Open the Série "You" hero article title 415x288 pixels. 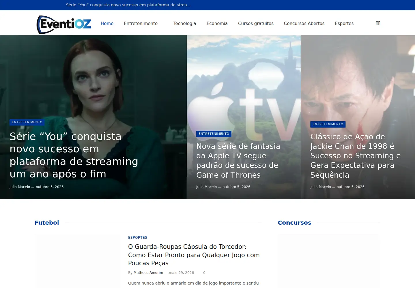click(x=74, y=155)
